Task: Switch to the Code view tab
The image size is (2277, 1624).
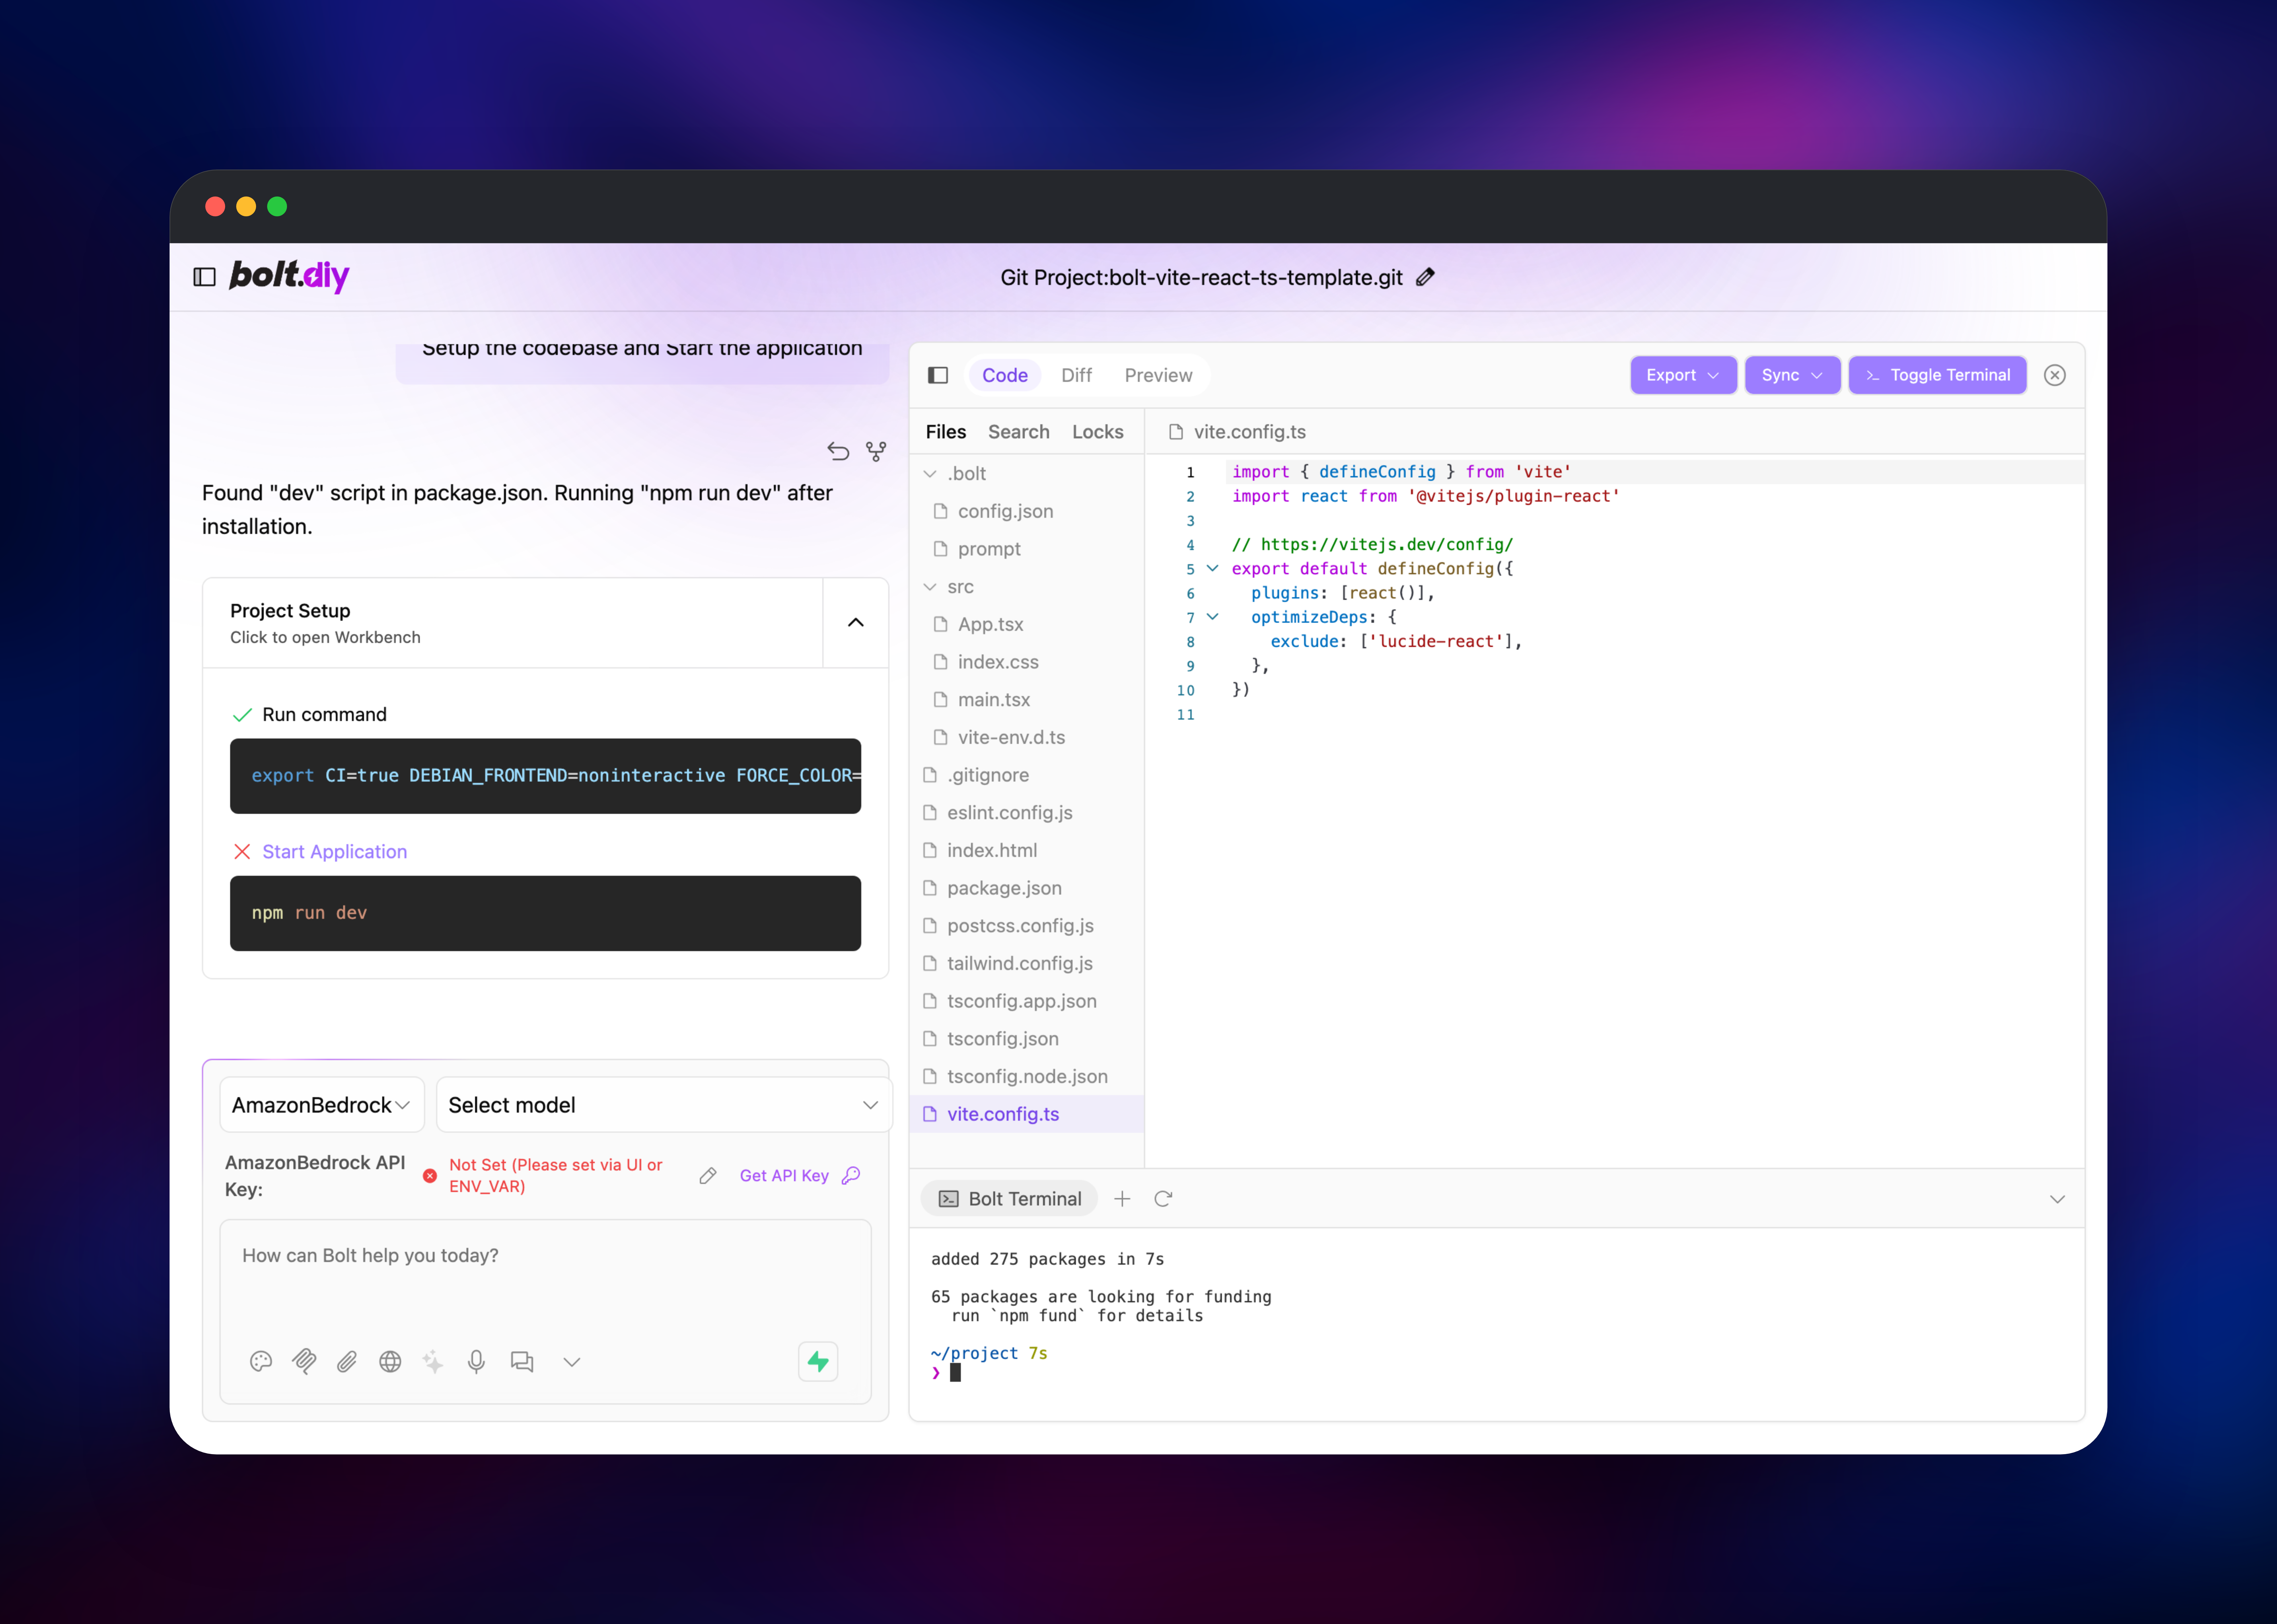Action: (x=1005, y=375)
